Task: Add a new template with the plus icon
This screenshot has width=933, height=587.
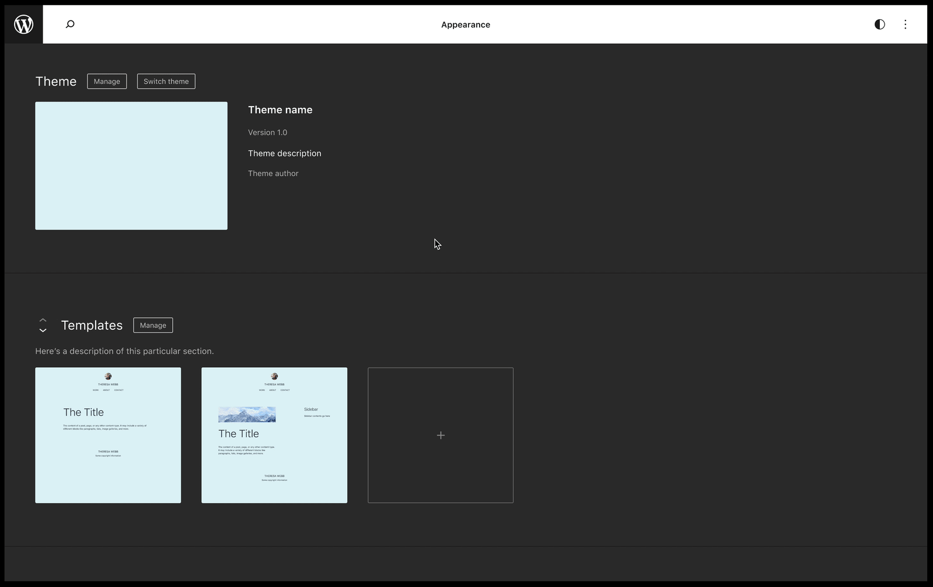Action: pos(441,435)
